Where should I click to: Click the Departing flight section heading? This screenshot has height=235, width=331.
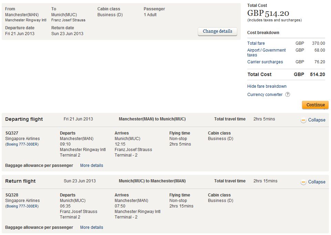pyautogui.click(x=24, y=119)
